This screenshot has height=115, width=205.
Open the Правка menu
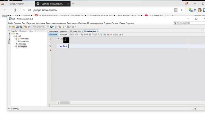click(x=17, y=23)
